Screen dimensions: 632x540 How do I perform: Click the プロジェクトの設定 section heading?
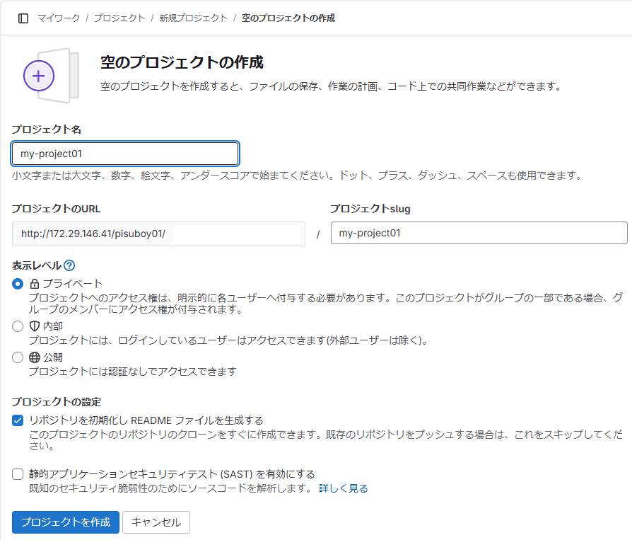(57, 402)
